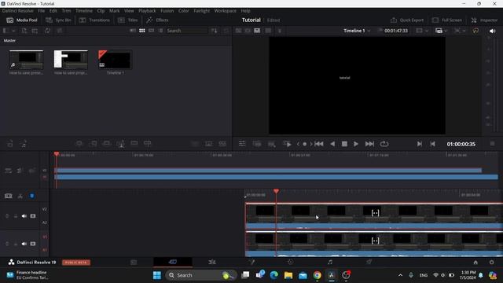
Task: Click the Close Up icon
Action: 120,144
